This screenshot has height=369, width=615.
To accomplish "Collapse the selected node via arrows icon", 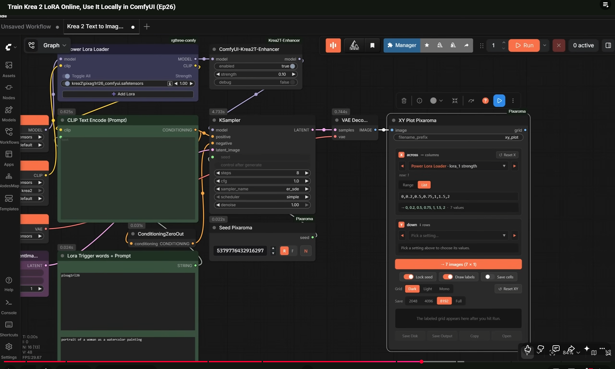I will click(x=455, y=101).
